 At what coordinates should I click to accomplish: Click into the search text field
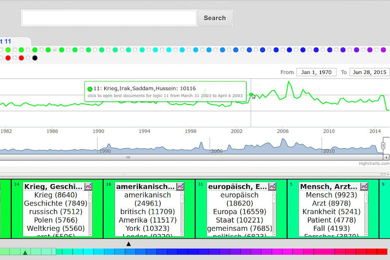pyautogui.click(x=109, y=18)
